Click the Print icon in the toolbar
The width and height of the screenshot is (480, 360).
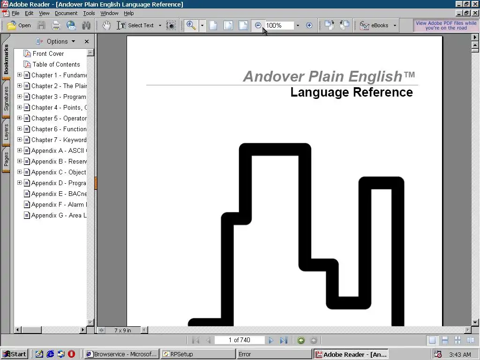(56, 25)
